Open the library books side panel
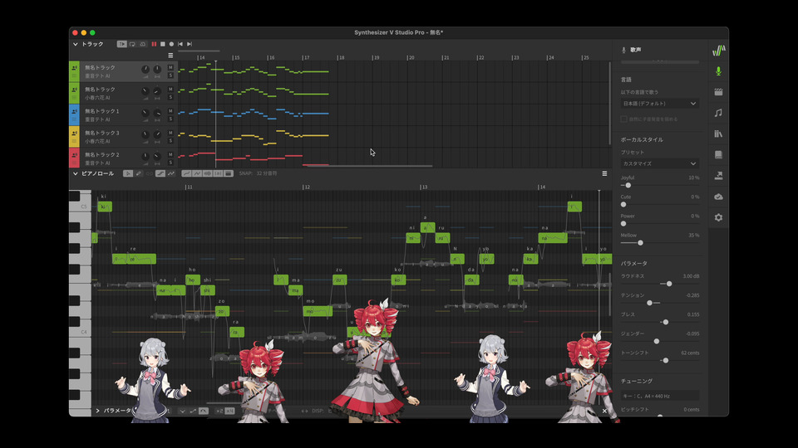Screen dimensions: 798x448 coord(718,134)
